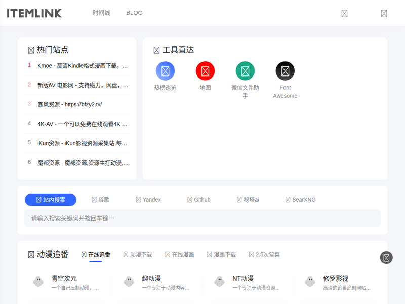This screenshot has height=304, width=405.
Task: Select the 2.5次荤菜 tab
Action: pos(264,255)
